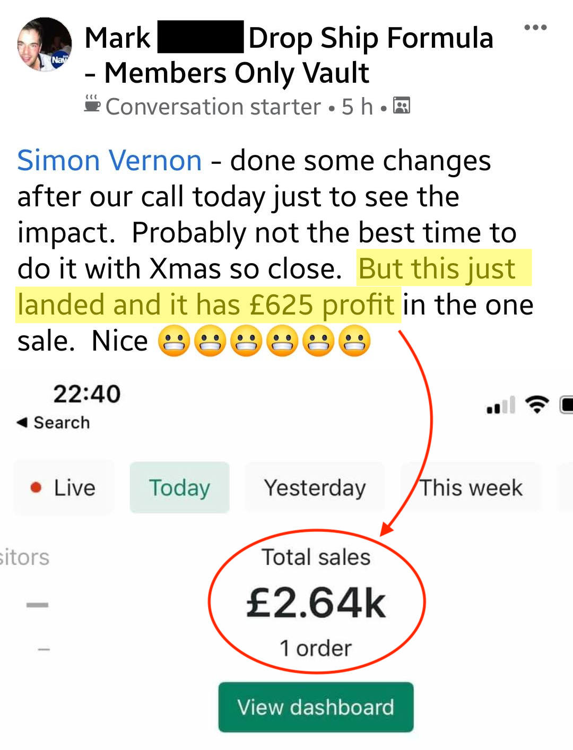Click the 1 order count text
This screenshot has height=750, width=573.
tap(316, 648)
